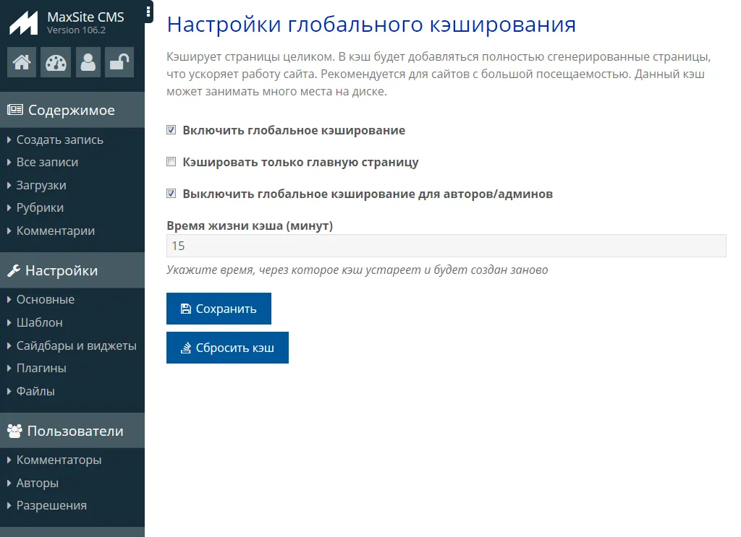This screenshot has width=741, height=537.
Task: Click the Содержимое section header
Action: [71, 111]
